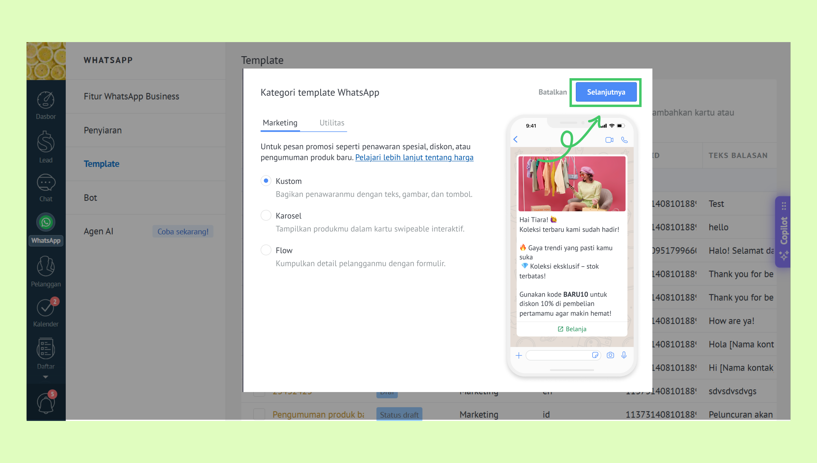Expand sidebar menu arrow below Daftar

[45, 377]
